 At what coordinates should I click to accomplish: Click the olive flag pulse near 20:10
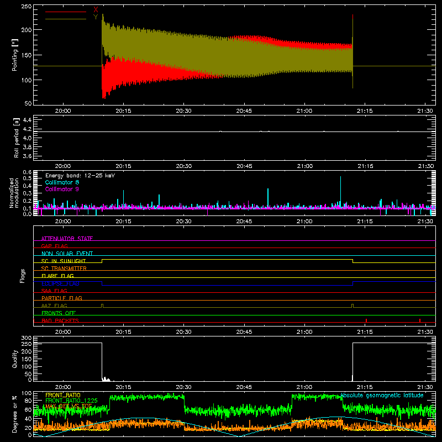click(102, 306)
